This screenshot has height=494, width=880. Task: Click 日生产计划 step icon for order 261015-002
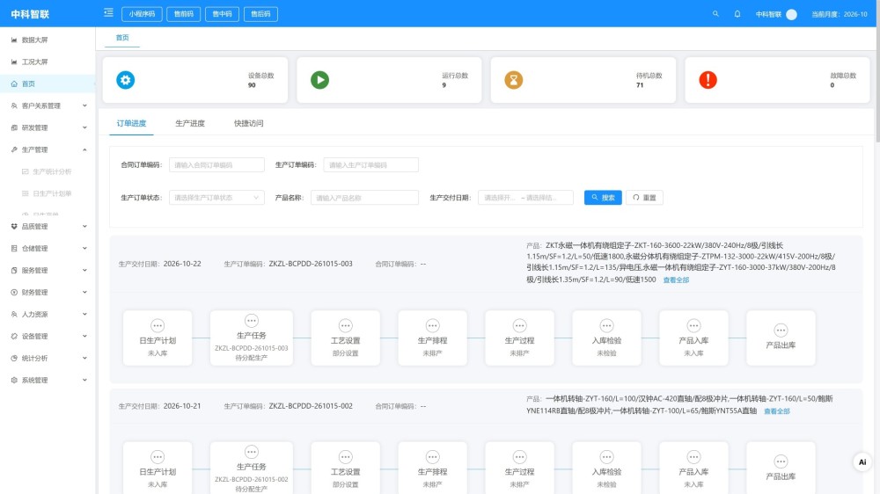coord(158,457)
